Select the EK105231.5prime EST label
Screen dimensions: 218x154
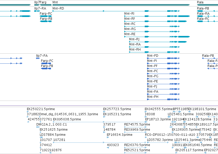point(117,114)
